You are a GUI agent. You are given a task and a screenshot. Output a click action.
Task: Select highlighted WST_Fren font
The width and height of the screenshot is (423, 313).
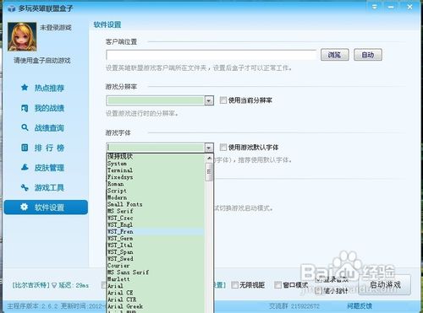(x=156, y=231)
